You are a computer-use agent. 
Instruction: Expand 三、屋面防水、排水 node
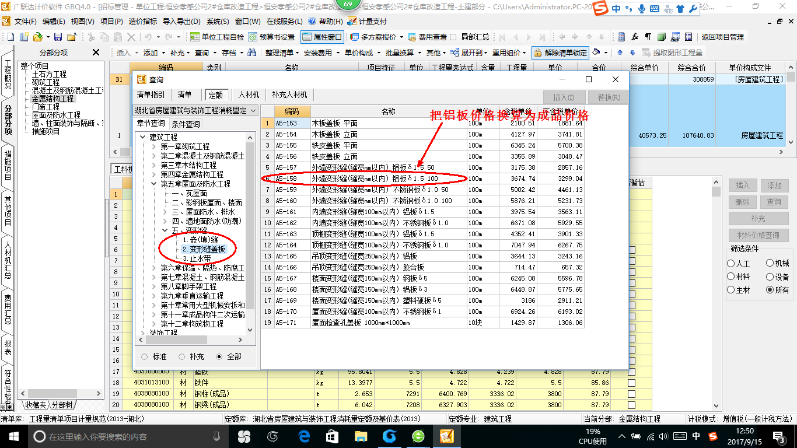pyautogui.click(x=165, y=212)
